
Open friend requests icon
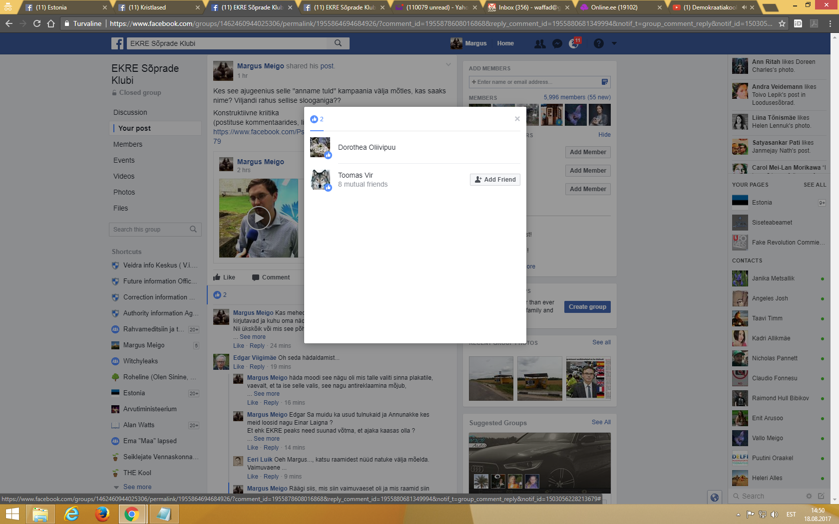point(540,44)
